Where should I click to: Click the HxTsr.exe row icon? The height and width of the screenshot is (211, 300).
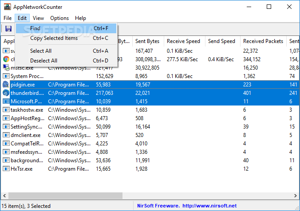click(x=6, y=168)
